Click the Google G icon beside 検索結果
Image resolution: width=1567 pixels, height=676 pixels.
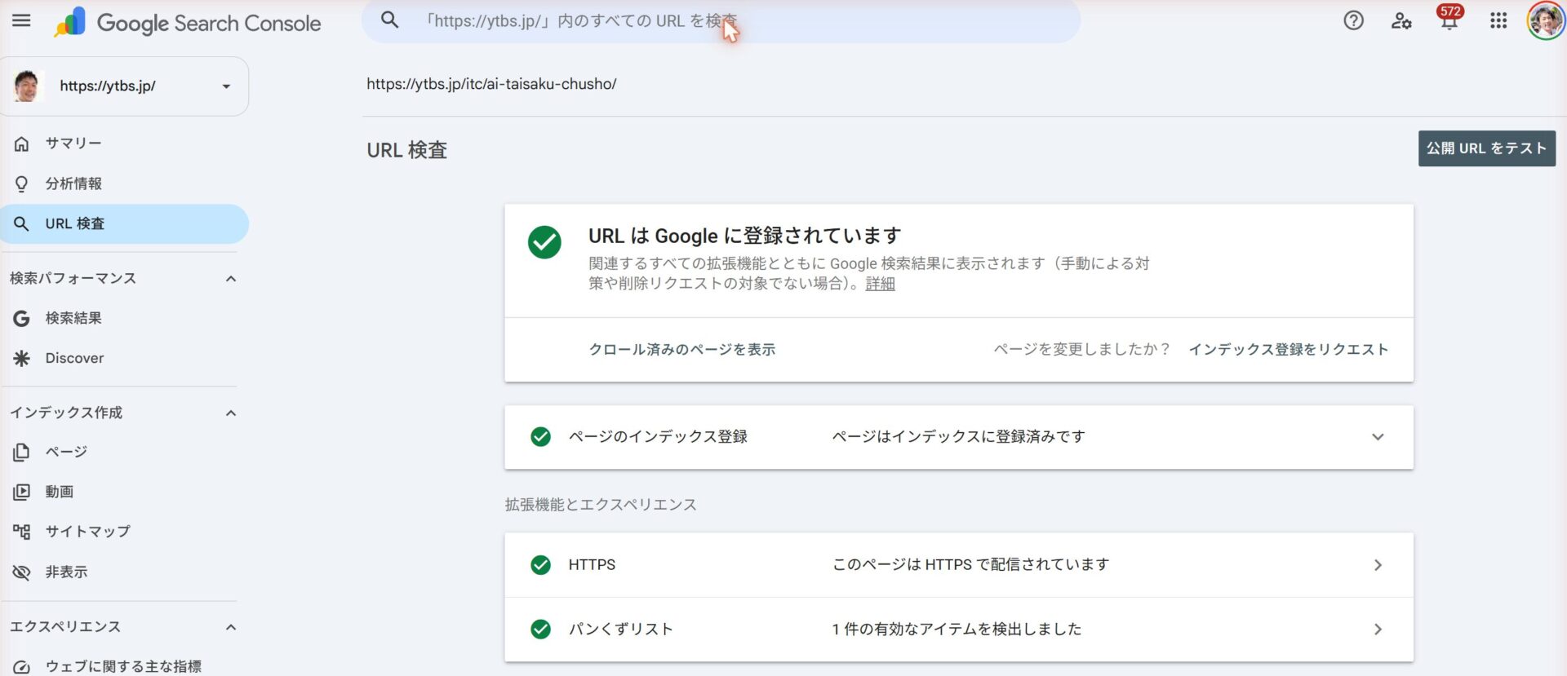click(21, 318)
